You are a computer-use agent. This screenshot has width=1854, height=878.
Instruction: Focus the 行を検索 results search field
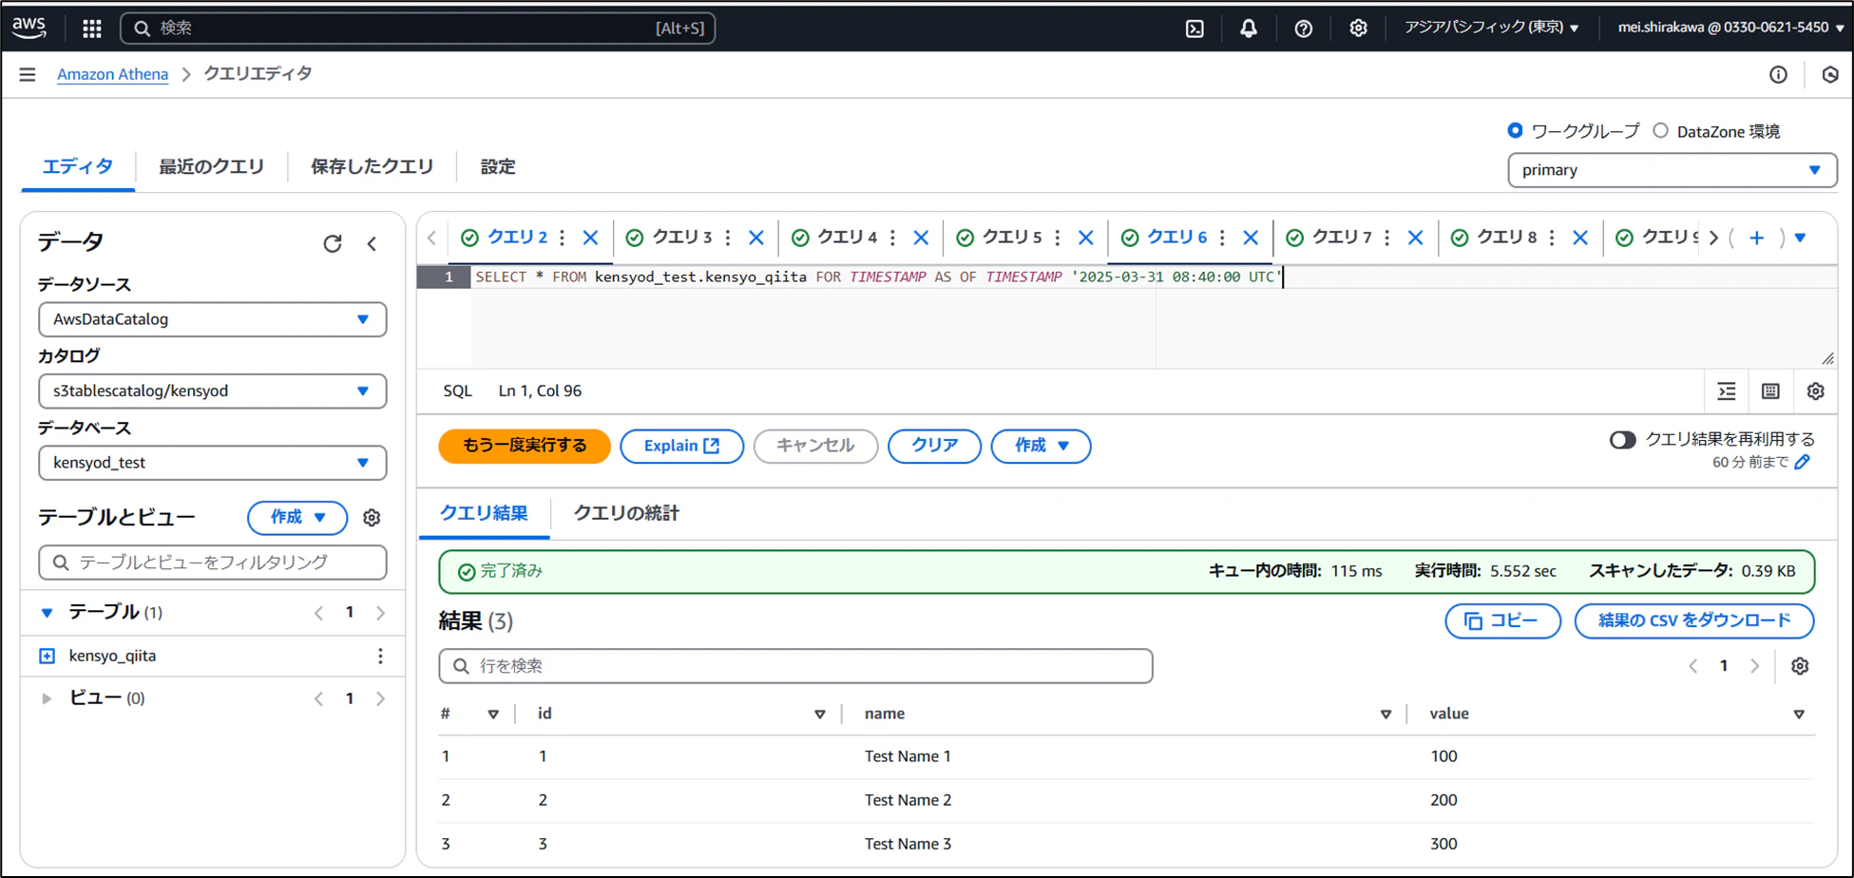point(795,666)
